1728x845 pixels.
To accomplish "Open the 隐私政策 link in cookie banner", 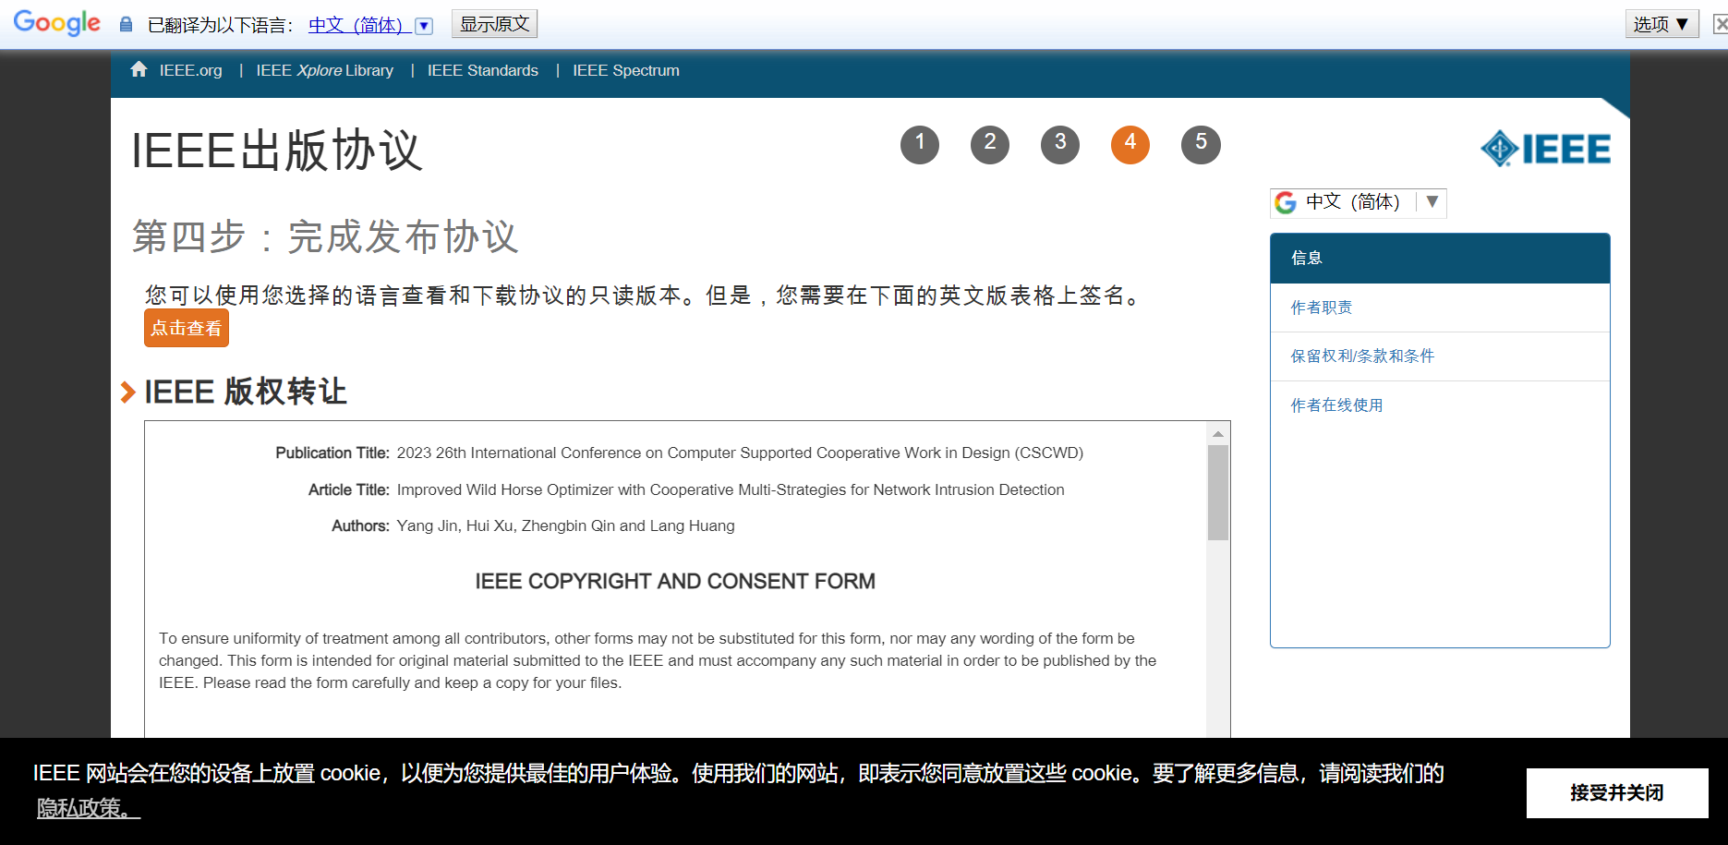I will coord(89,808).
